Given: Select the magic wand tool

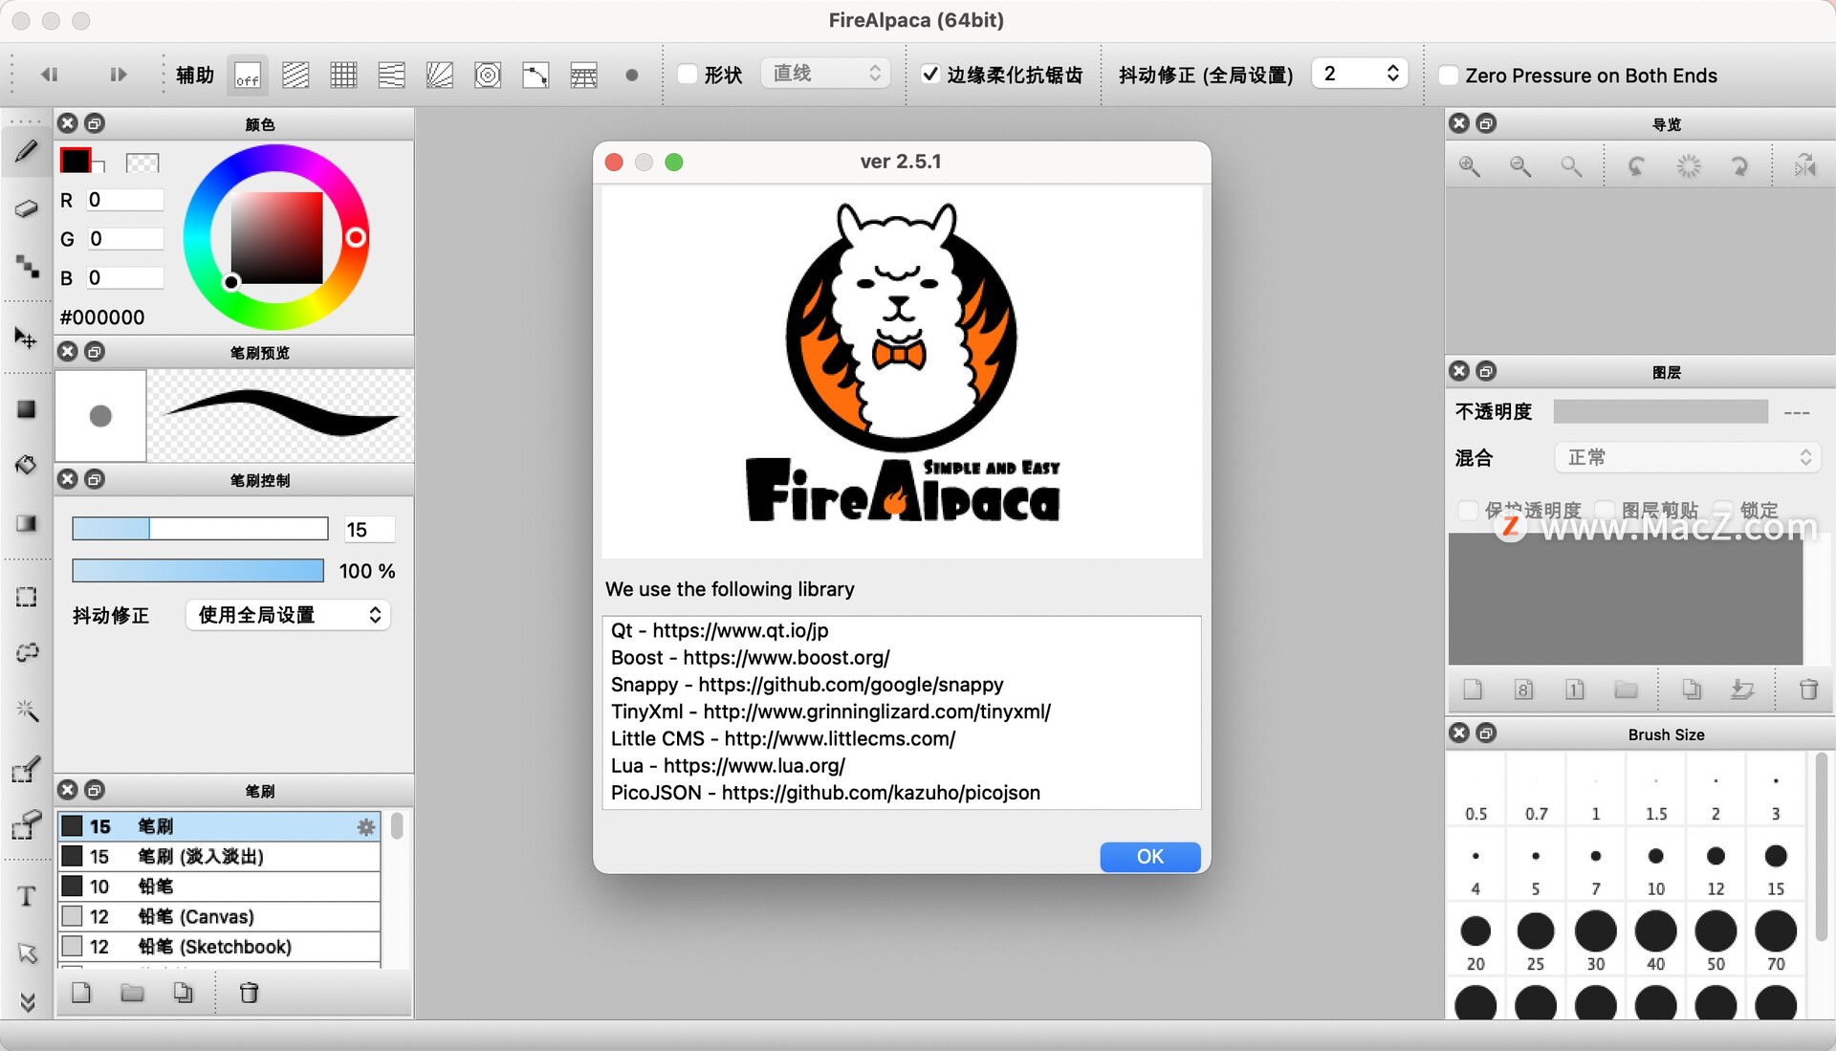Looking at the screenshot, I should pyautogui.click(x=27, y=711).
